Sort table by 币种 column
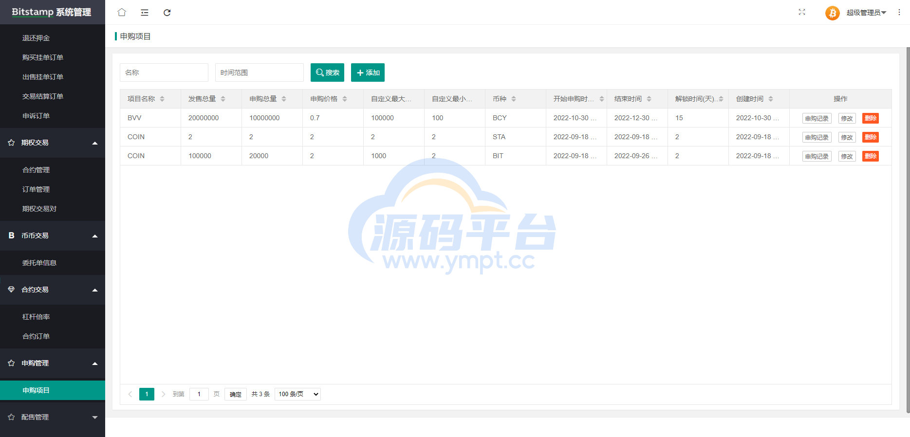This screenshot has width=910, height=437. pyautogui.click(x=514, y=99)
